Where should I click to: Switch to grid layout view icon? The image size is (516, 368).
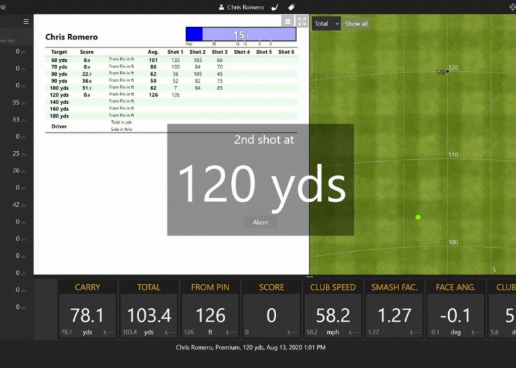pos(288,21)
